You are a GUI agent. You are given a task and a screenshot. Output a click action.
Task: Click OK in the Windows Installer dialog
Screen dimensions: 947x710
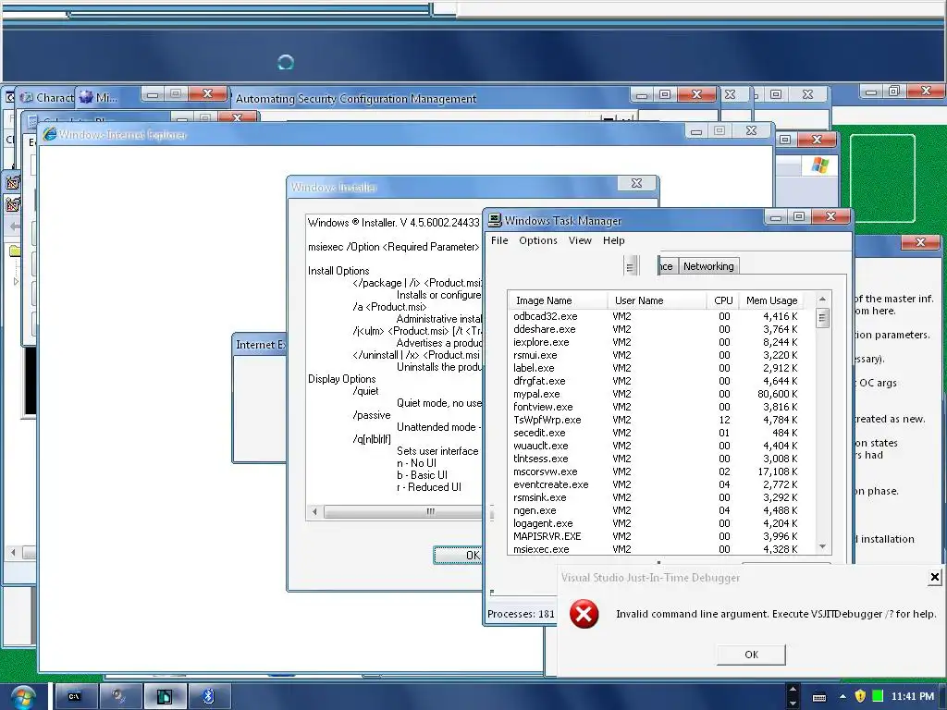point(458,555)
